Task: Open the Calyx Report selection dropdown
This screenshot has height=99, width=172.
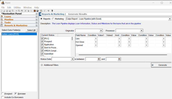Action: (170, 19)
